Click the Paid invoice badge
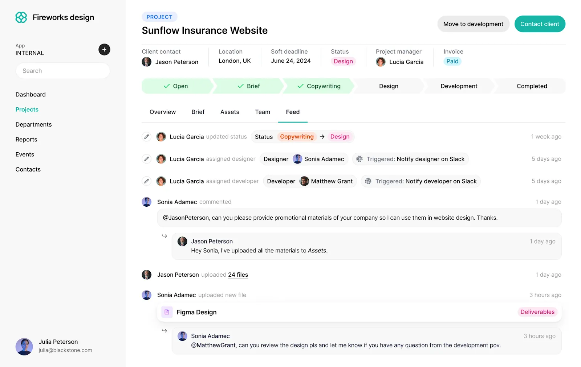The image size is (581, 367). pyautogui.click(x=452, y=61)
